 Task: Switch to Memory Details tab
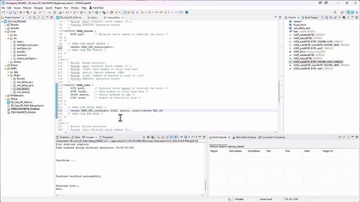point(236,146)
